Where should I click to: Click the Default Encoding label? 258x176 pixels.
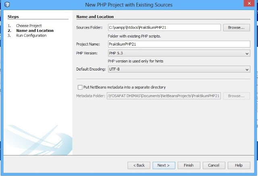point(91,69)
